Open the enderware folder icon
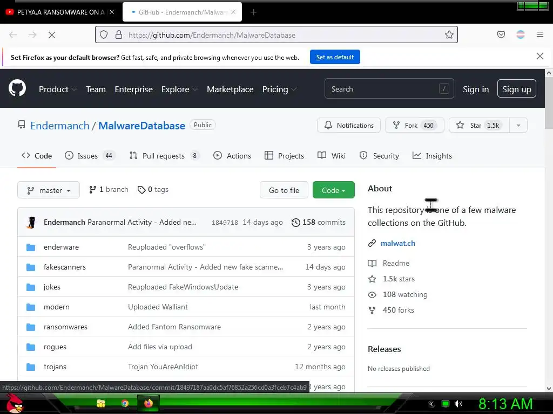 pos(31,247)
